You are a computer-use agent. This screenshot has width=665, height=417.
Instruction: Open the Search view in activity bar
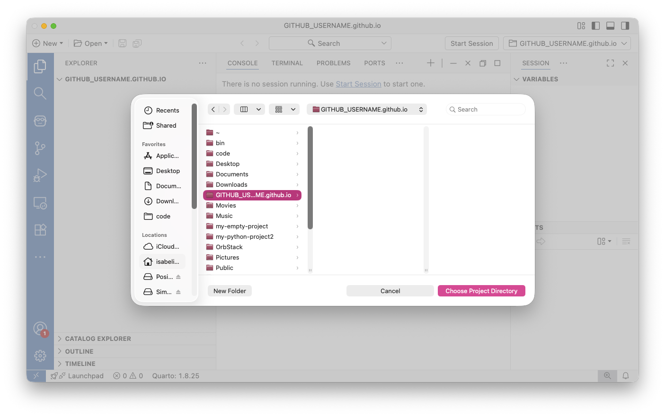coord(40,94)
